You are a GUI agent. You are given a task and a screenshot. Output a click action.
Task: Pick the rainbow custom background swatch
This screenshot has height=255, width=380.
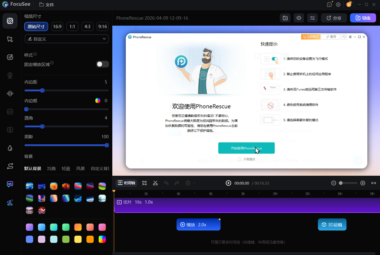tap(102, 239)
